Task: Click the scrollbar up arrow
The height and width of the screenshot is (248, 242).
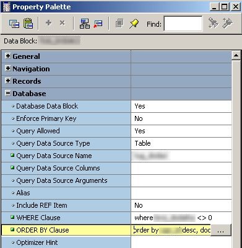Action: tap(236, 55)
